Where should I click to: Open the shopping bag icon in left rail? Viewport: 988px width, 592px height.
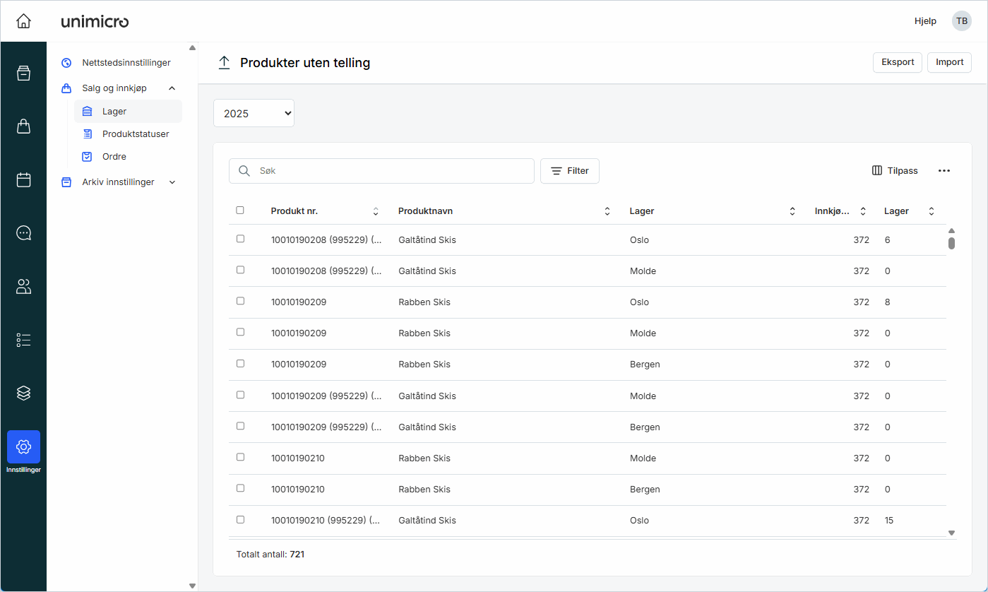tap(23, 126)
